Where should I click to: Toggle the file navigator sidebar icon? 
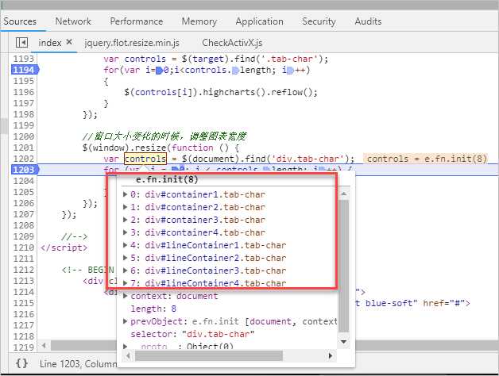[x=21, y=42]
